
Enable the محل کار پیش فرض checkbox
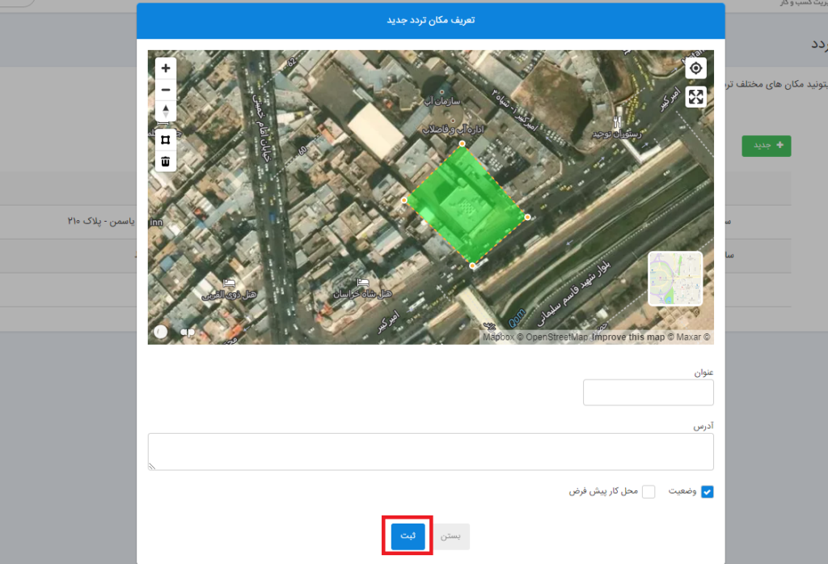coord(648,492)
